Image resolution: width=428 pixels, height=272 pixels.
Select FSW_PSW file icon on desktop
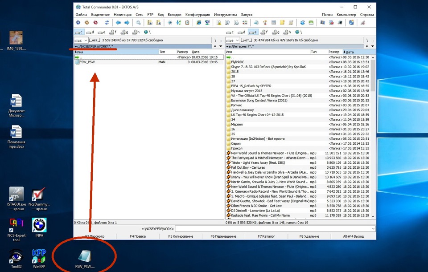pyautogui.click(x=85, y=259)
